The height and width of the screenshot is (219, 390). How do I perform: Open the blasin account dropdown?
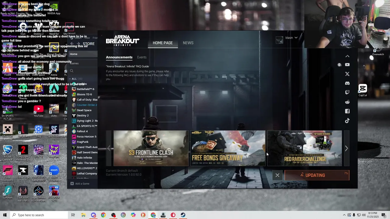tap(292, 38)
